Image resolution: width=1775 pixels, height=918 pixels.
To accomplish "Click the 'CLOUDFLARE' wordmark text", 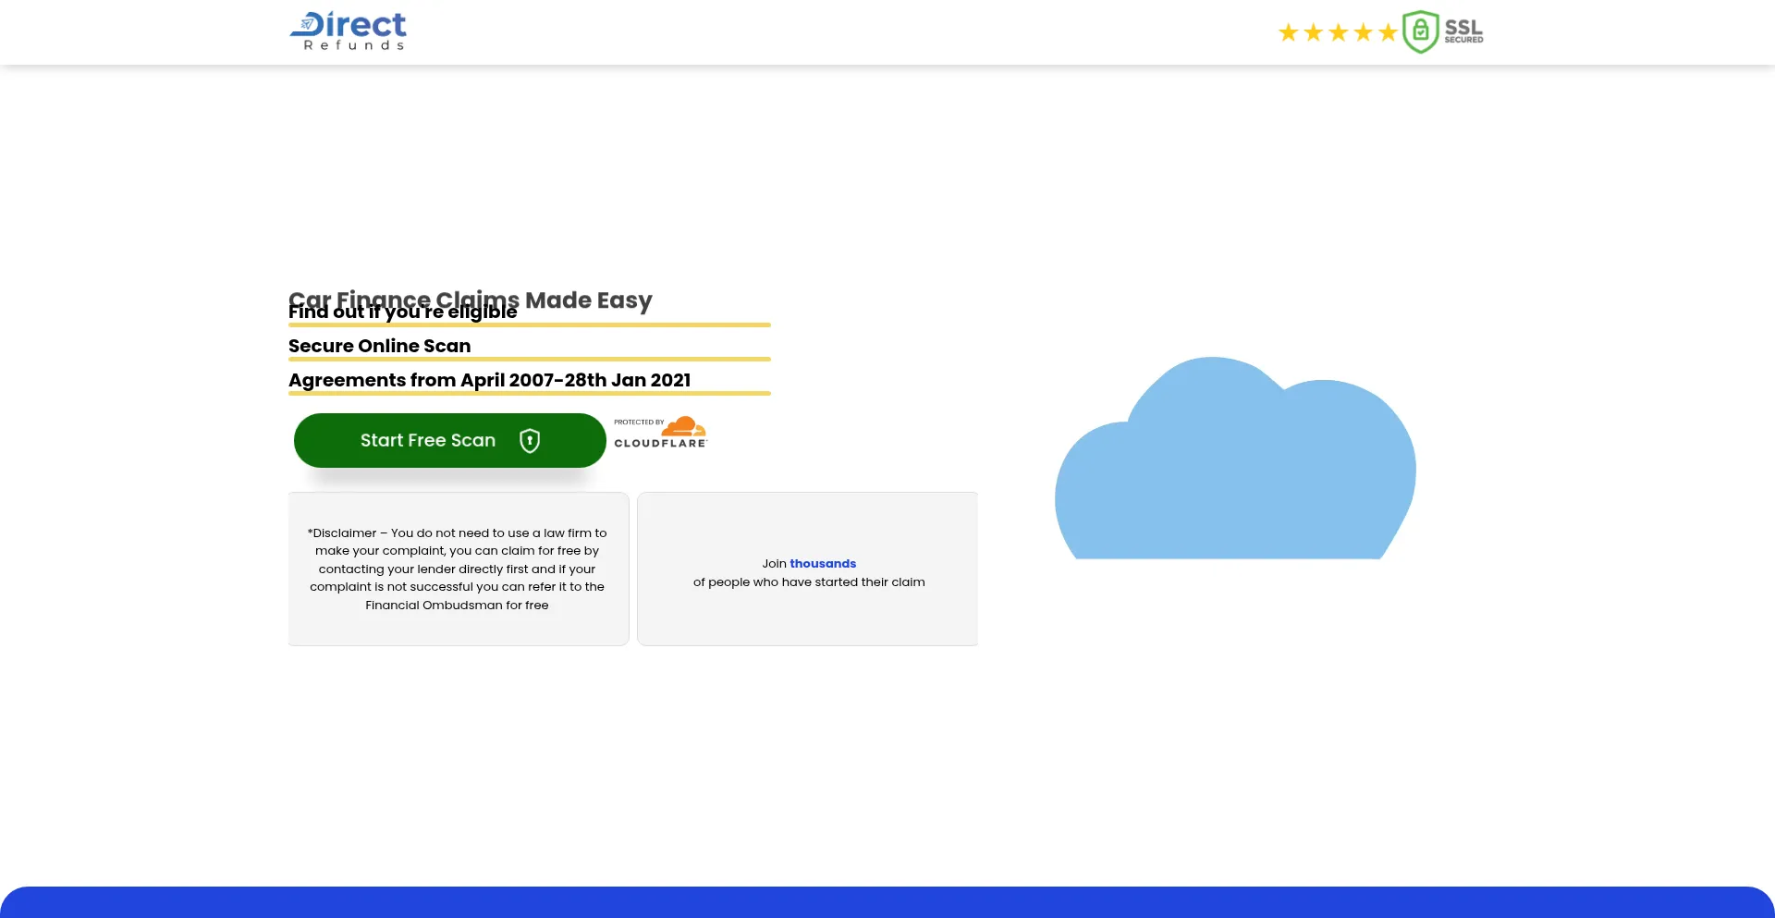I will (x=660, y=444).
